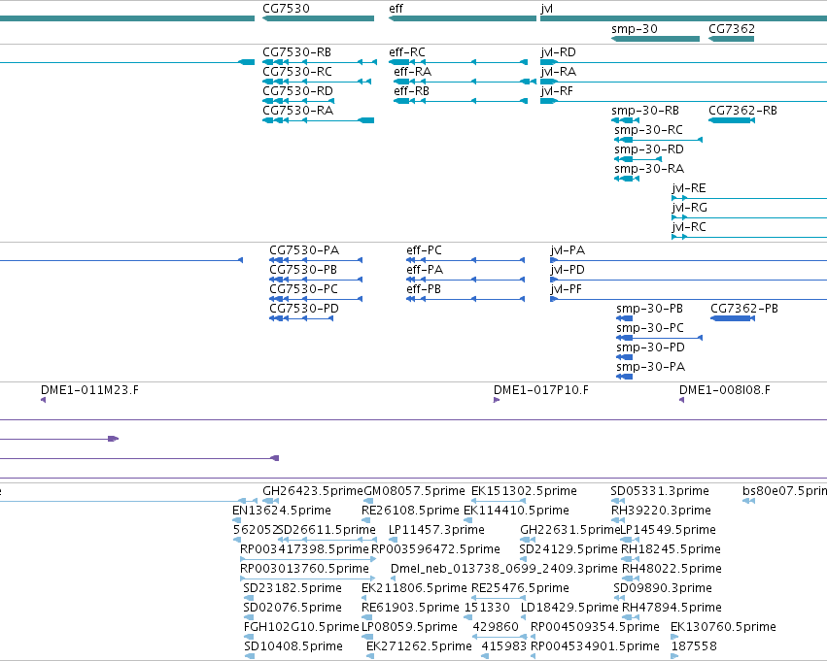Image resolution: width=827 pixels, height=661 pixels.
Task: Select the RP004509354.5prime EST
Action: point(534,638)
